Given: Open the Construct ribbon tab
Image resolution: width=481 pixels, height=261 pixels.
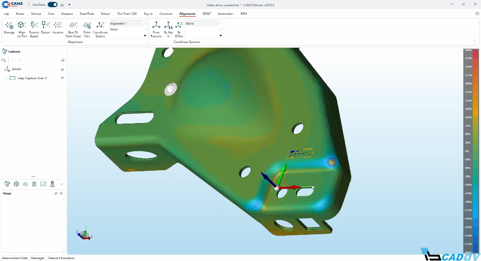Looking at the screenshot, I should 166,14.
